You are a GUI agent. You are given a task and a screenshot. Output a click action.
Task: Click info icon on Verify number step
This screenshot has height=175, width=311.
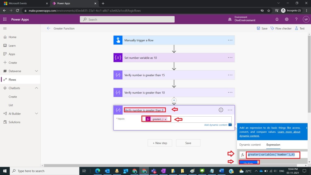pyautogui.click(x=221, y=110)
